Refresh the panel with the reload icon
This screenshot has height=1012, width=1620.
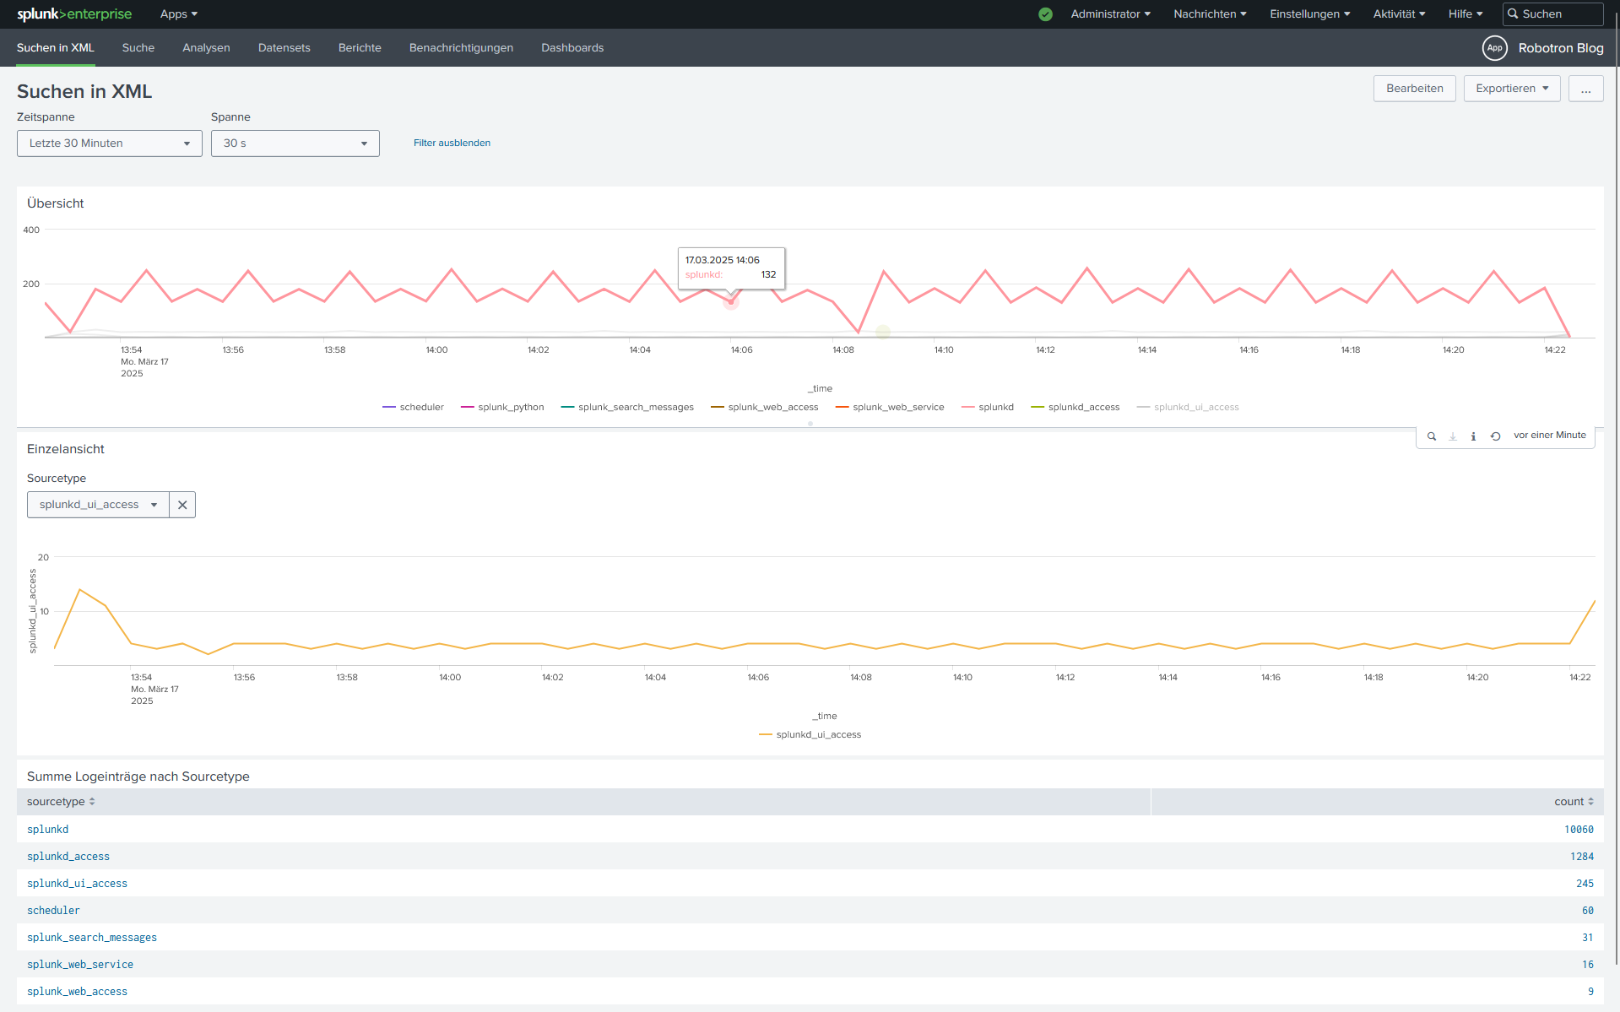pos(1495,436)
